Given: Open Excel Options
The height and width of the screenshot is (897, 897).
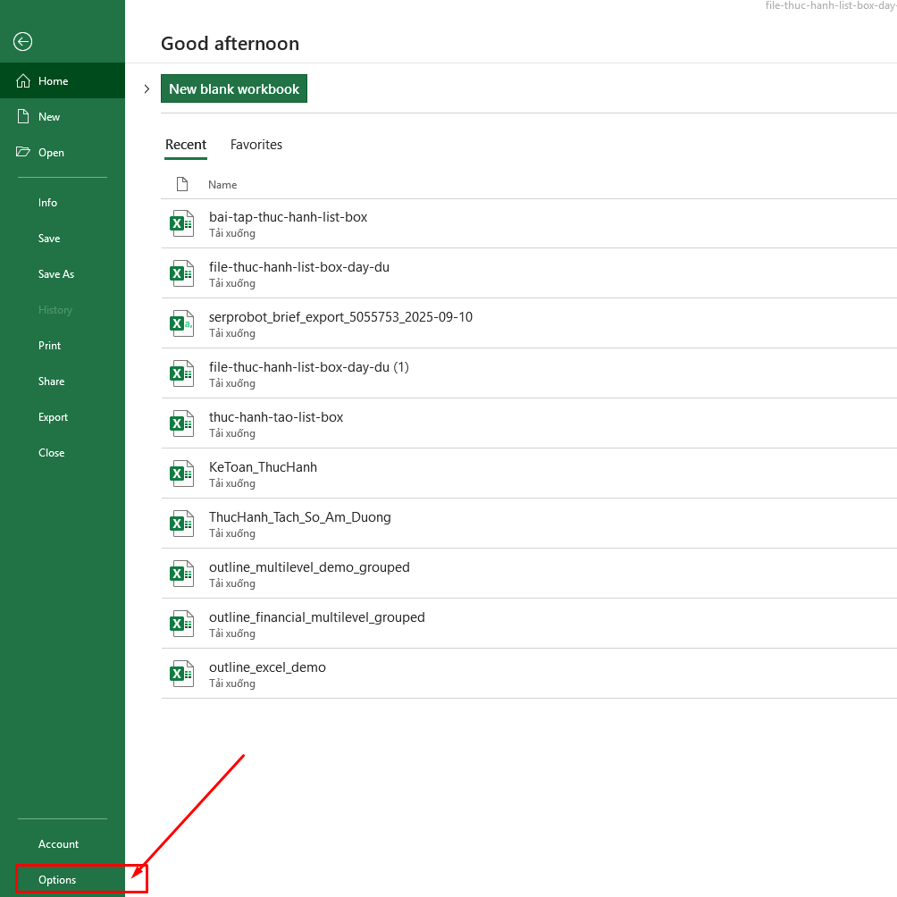Looking at the screenshot, I should (55, 879).
